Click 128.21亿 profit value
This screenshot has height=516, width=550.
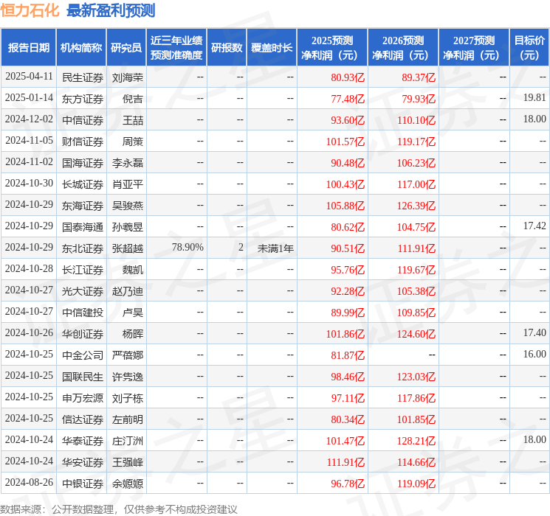pos(416,441)
